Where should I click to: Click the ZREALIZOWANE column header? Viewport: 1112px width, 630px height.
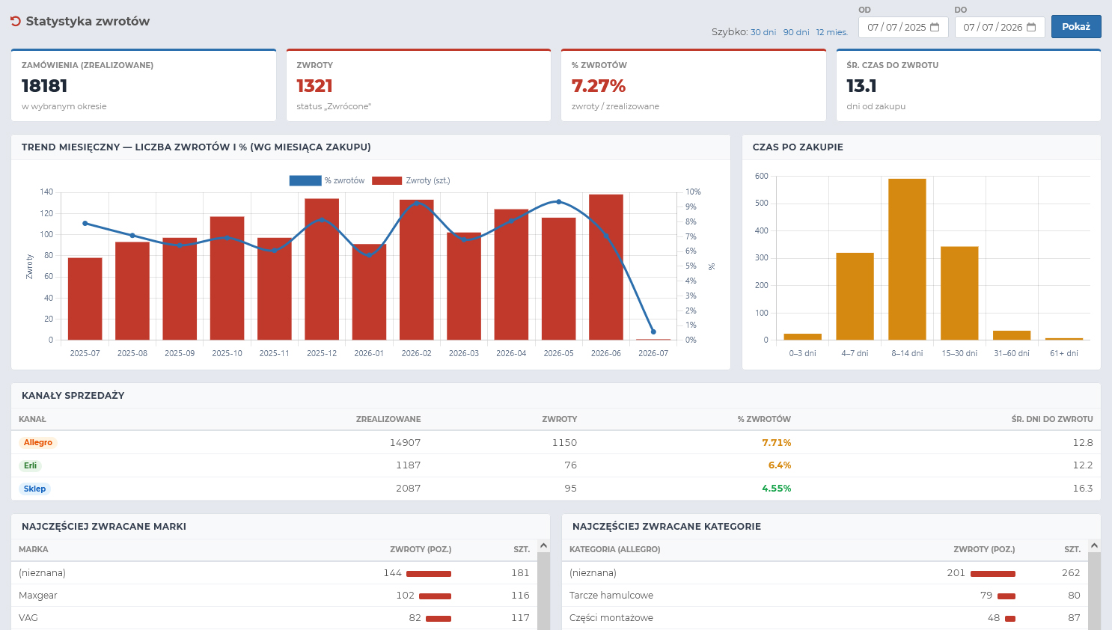(388, 419)
